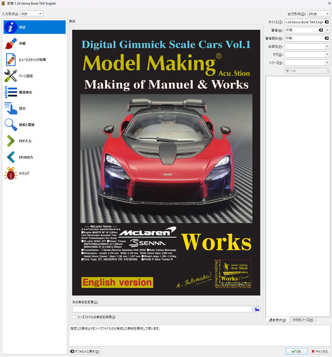The width and height of the screenshot is (332, 357).
Task: Open ページ設定 tools icon
Action: (10, 76)
